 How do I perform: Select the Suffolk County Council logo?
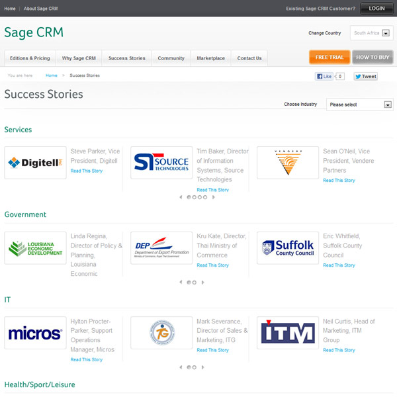287,247
